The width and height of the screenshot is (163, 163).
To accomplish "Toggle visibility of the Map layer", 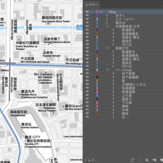I will click(87, 12).
